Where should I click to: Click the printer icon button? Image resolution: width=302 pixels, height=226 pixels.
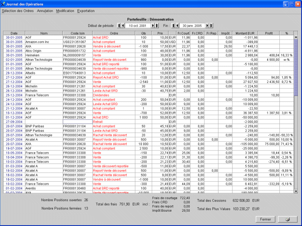(x=287, y=219)
